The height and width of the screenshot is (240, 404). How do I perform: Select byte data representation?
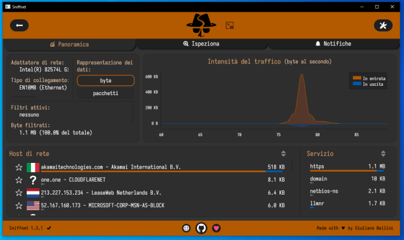[x=106, y=80]
